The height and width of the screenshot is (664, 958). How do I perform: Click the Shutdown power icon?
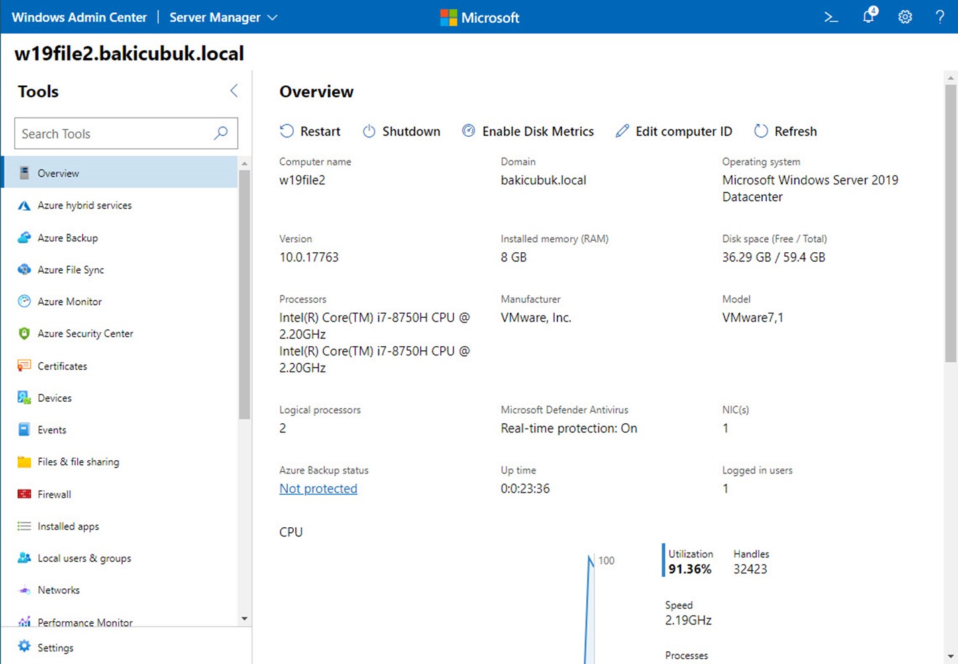tap(369, 131)
